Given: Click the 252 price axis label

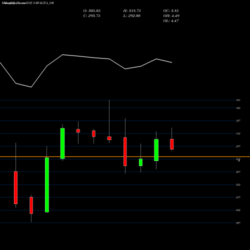Looking at the screenshot, I should coord(238,184).
